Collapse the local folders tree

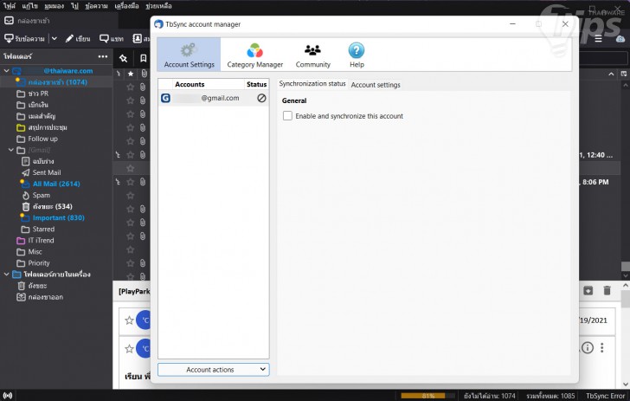coord(6,275)
